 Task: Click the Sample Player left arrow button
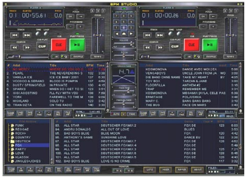(117, 34)
